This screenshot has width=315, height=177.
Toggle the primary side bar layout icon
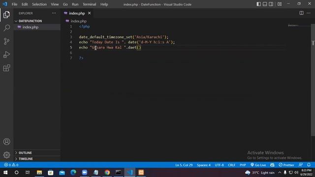click(259, 4)
